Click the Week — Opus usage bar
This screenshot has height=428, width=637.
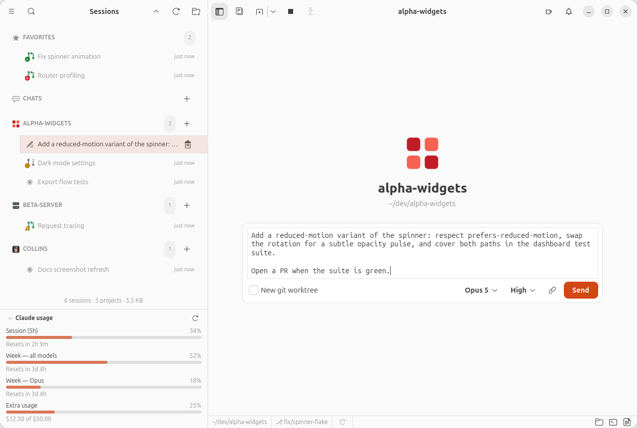coord(104,387)
